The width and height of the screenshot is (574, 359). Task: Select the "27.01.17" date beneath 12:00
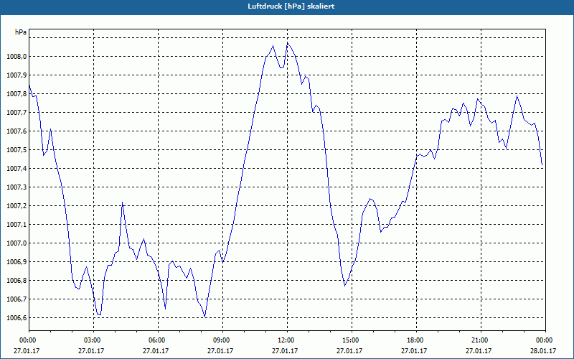(285, 351)
